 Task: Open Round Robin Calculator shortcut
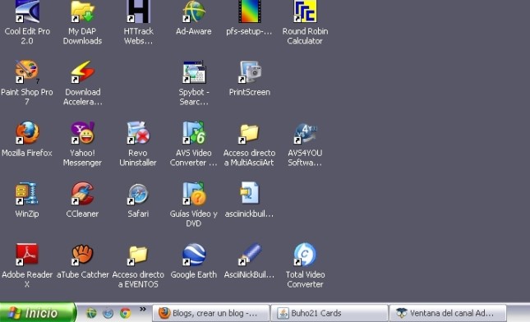click(x=305, y=11)
